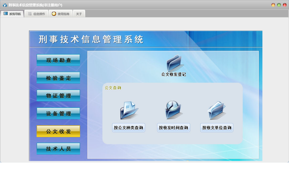The height and width of the screenshot is (189, 289).
Task: Open the 设备管理 module
Action: click(58, 113)
